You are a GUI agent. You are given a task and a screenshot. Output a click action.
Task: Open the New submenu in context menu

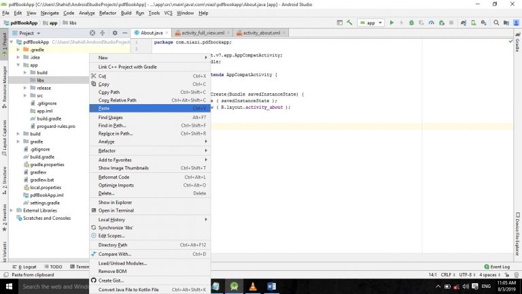pyautogui.click(x=150, y=58)
